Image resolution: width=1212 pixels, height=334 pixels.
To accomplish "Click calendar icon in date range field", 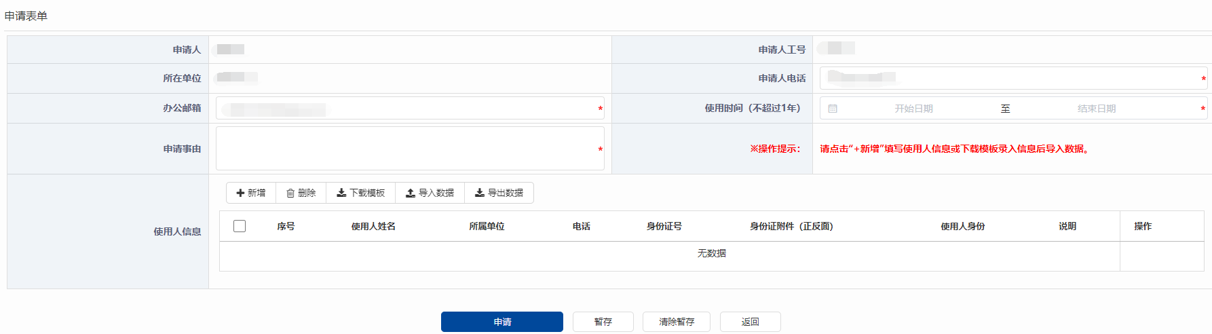I will (x=833, y=109).
